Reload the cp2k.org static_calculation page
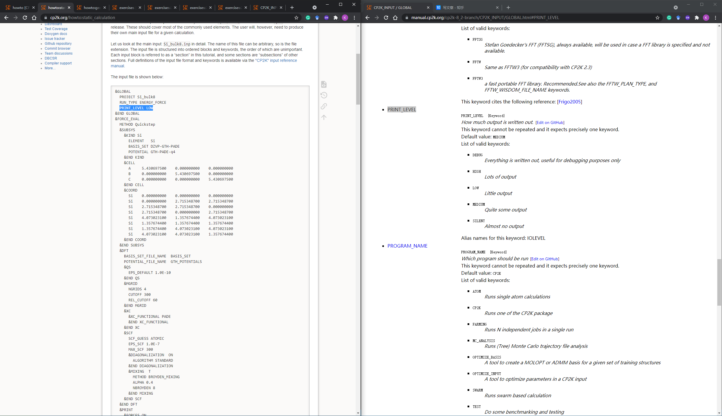722x416 pixels. 25,18
